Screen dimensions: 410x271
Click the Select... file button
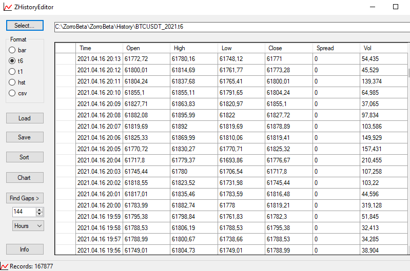[24, 26]
